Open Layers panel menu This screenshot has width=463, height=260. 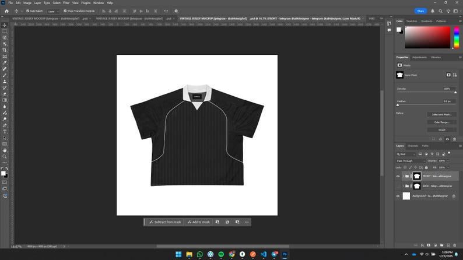[x=460, y=146]
